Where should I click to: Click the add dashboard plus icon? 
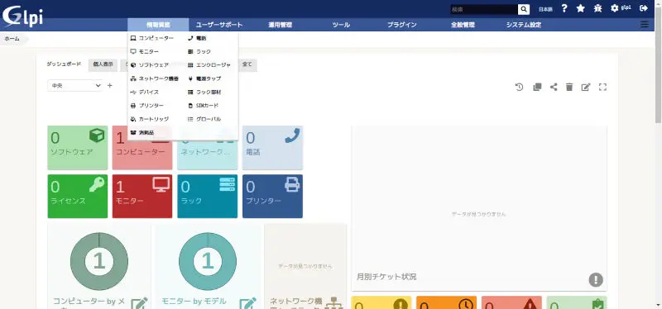(110, 85)
